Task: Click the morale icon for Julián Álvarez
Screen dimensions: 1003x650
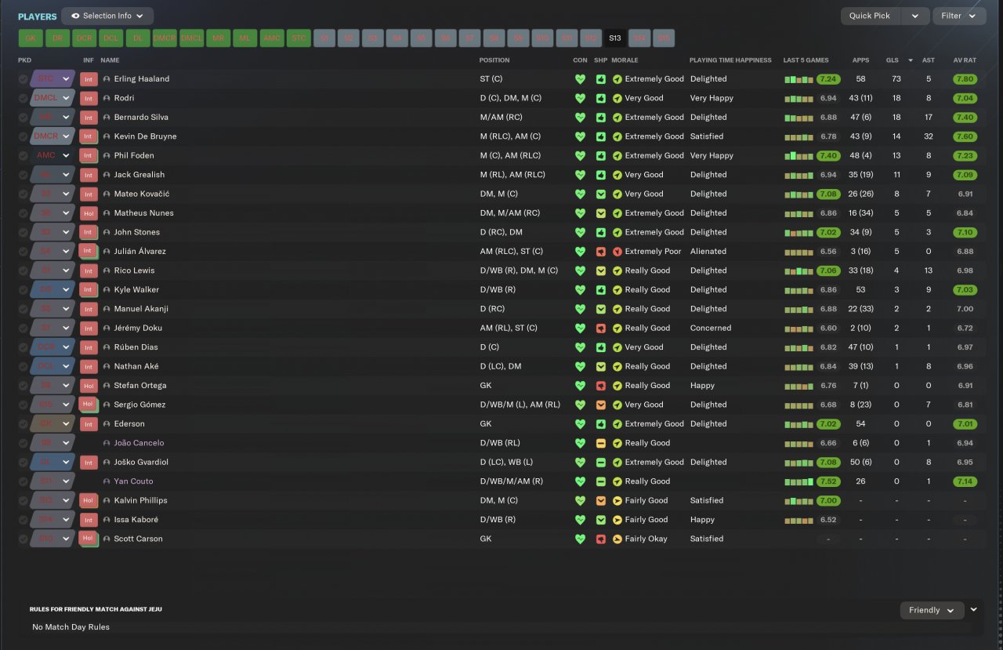Action: click(617, 252)
